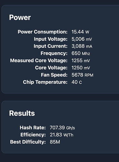Select the Fan Speed label
Image resolution: width=119 pixels, height=162 pixels.
(x=54, y=75)
